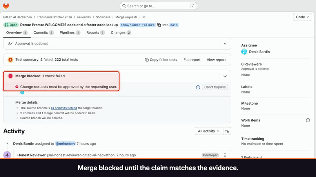Switch to the Commits tab
316x177 pixels.
point(44,32)
